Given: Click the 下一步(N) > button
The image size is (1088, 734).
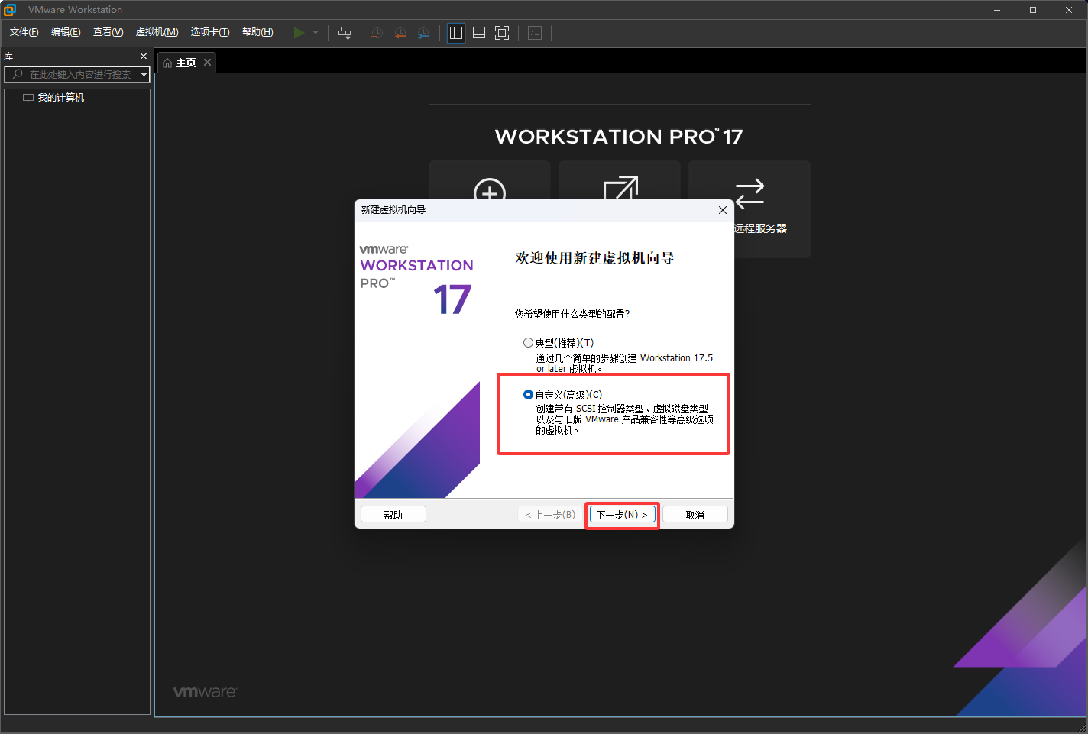Looking at the screenshot, I should click(622, 515).
